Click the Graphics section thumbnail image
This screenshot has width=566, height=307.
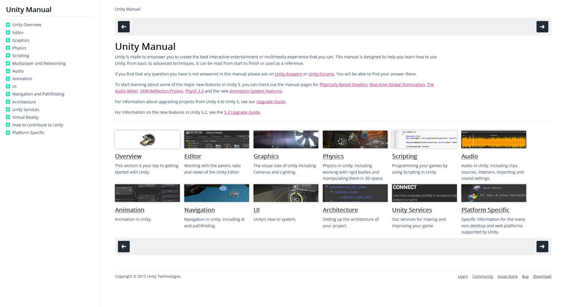(x=286, y=140)
